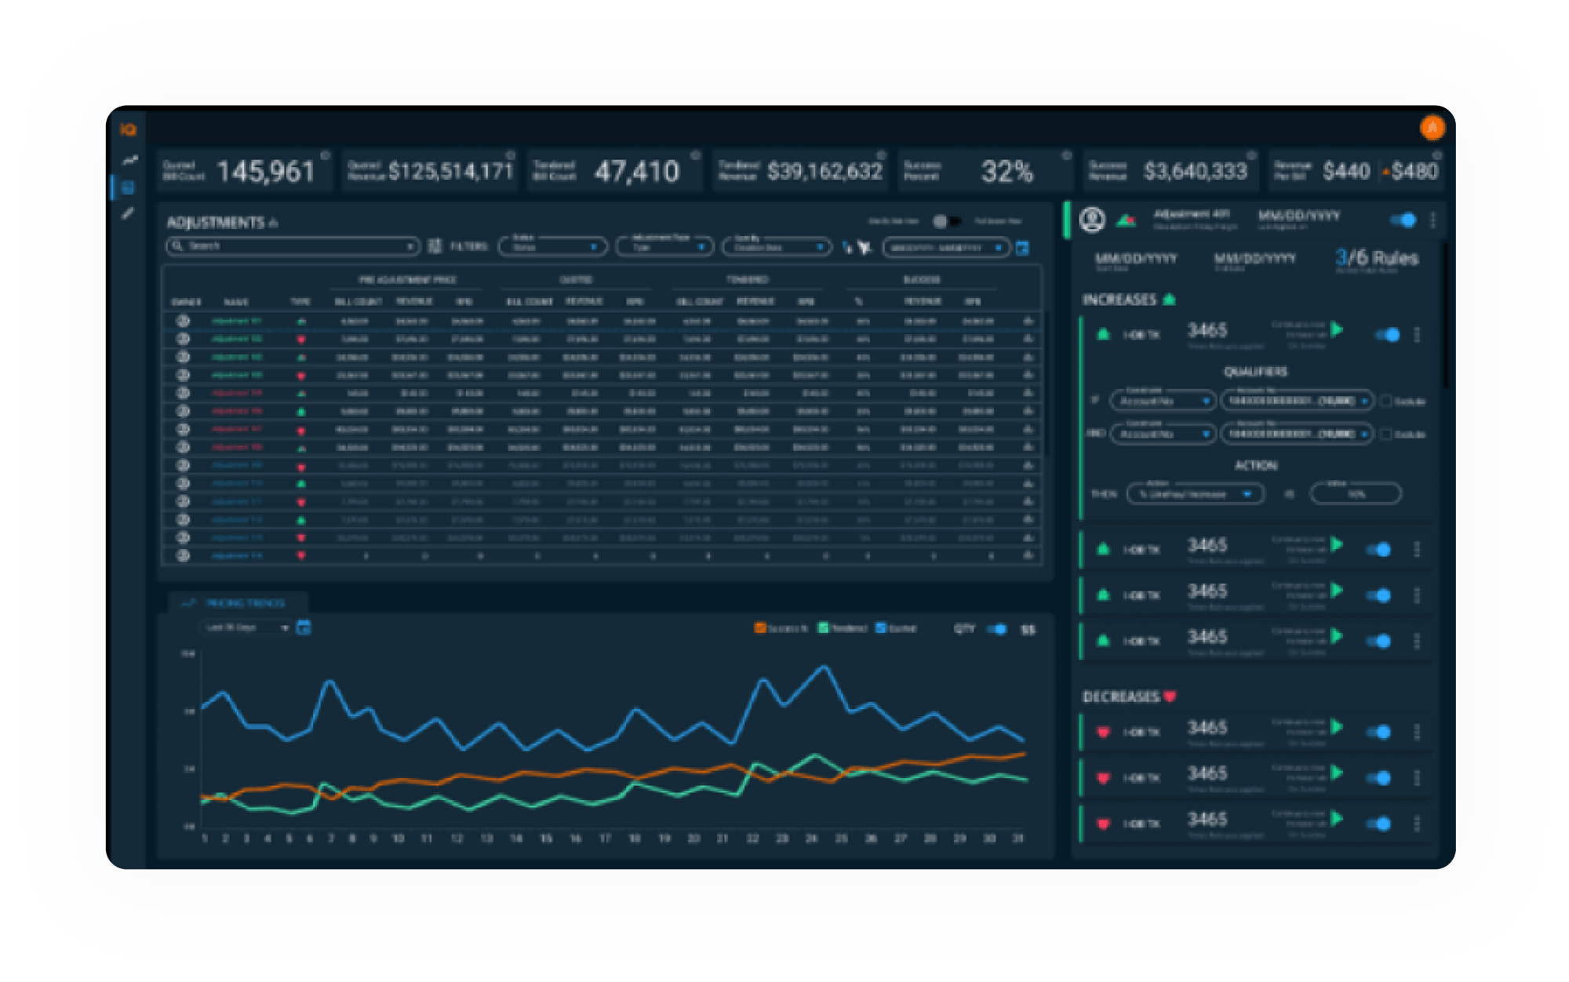Image resolution: width=1569 pixels, height=982 pixels.
Task: Toggle the blue Quoted legend swatch
Action: pos(881,628)
